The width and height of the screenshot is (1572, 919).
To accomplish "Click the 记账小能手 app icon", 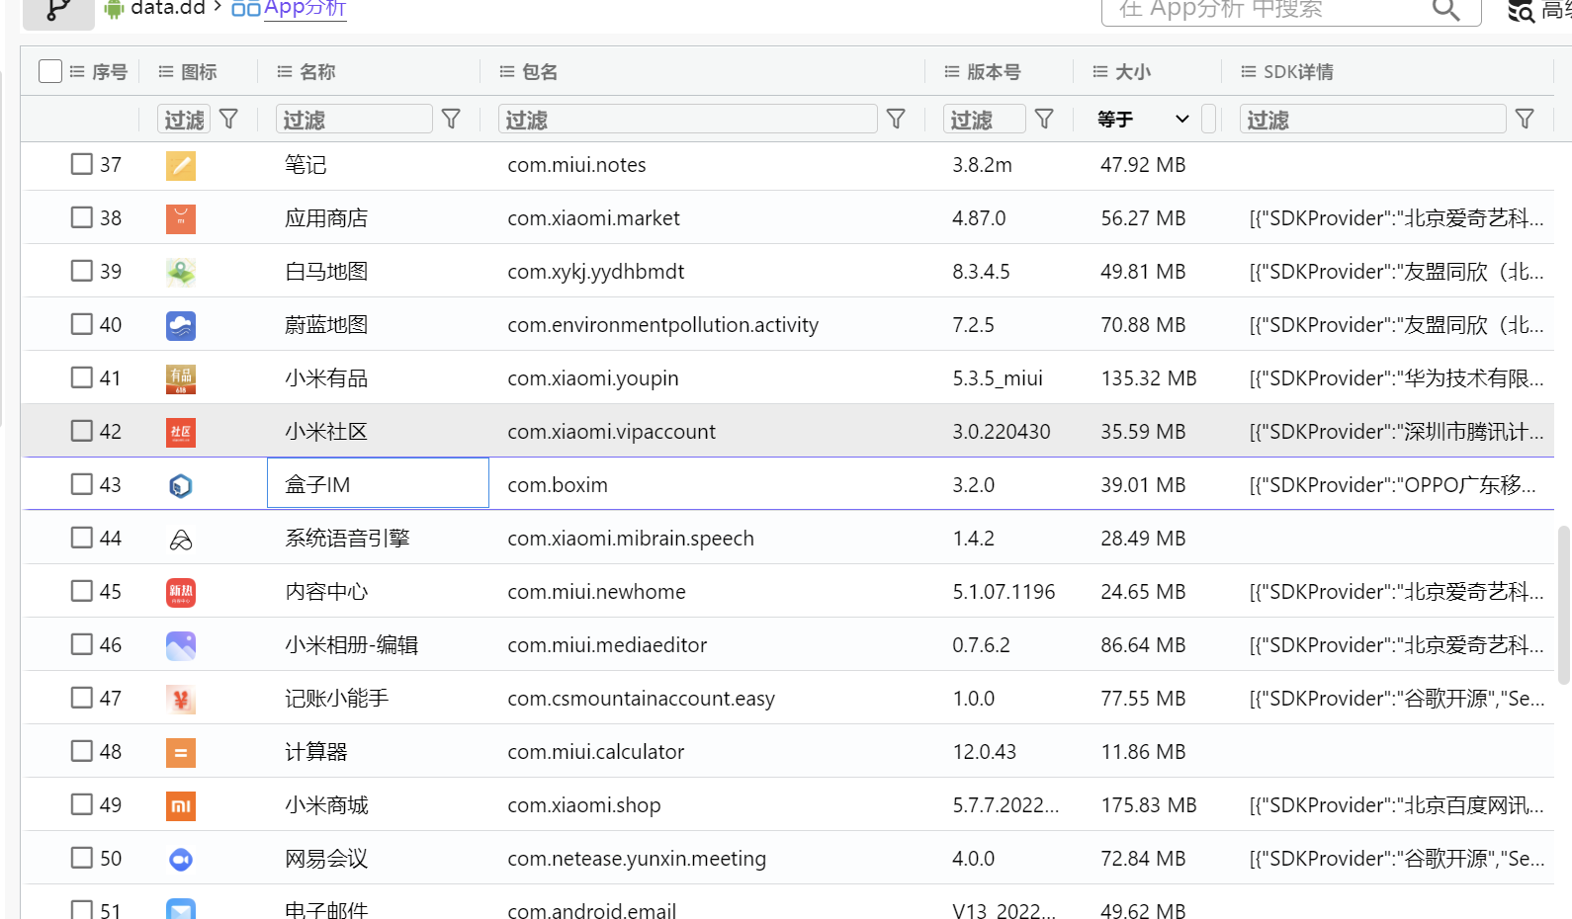I will click(181, 699).
